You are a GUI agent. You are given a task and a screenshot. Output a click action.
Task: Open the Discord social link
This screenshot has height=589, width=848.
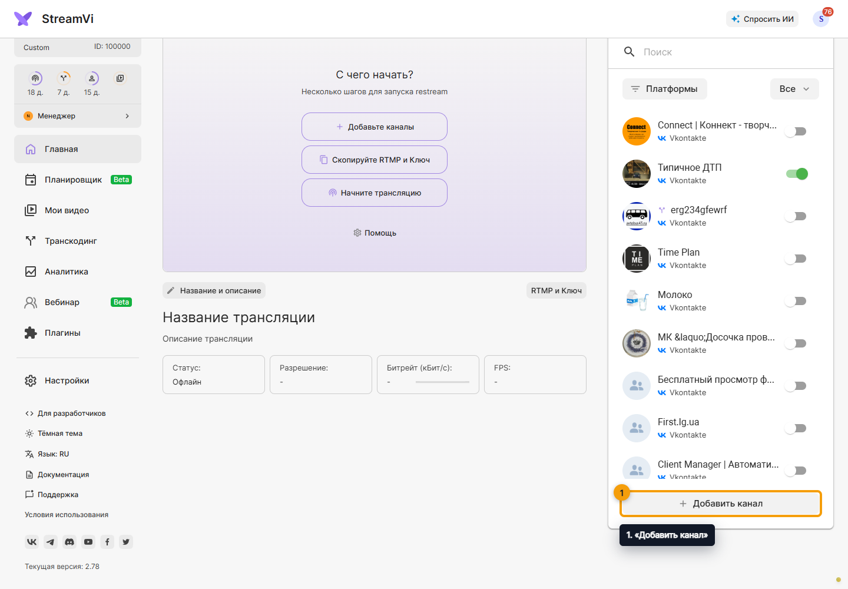coord(69,542)
